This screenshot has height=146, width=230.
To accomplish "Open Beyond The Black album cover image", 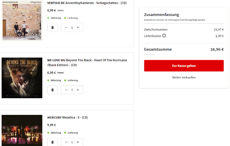I will click(22, 78).
